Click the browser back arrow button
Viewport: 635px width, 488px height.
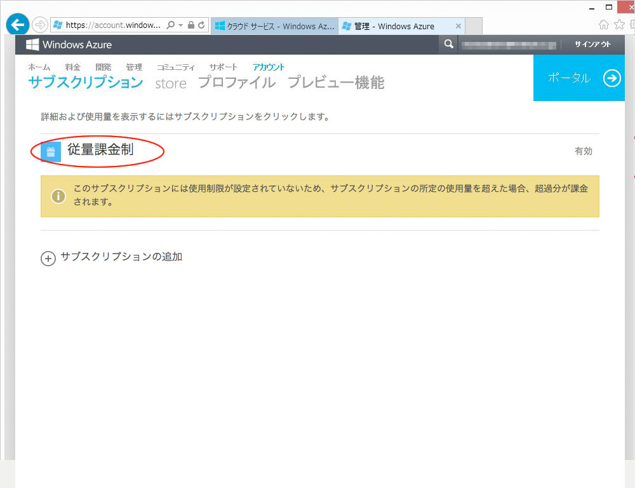coord(17,25)
